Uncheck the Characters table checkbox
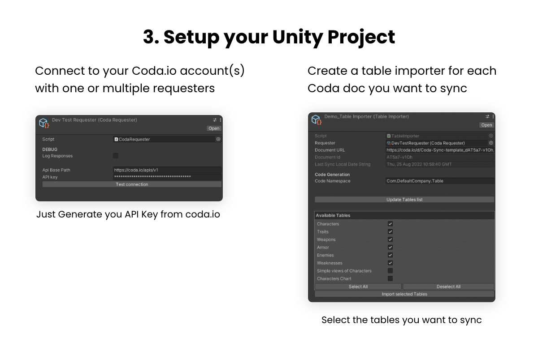Image resolution: width=538 pixels, height=358 pixels. 390,224
